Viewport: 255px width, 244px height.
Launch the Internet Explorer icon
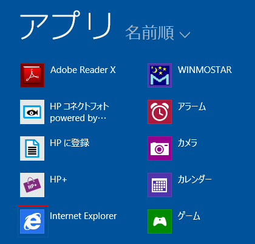coord(32,221)
